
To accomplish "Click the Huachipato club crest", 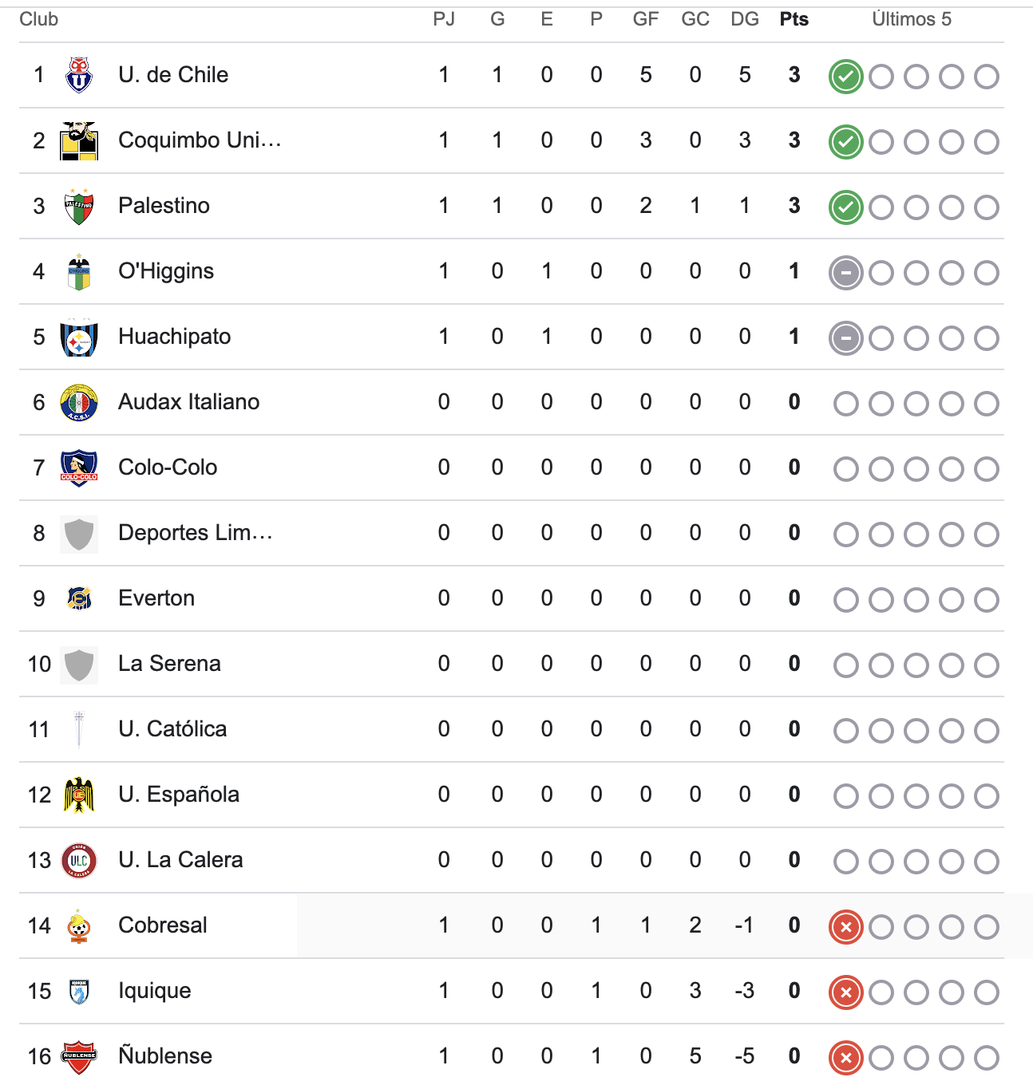I will point(78,337).
